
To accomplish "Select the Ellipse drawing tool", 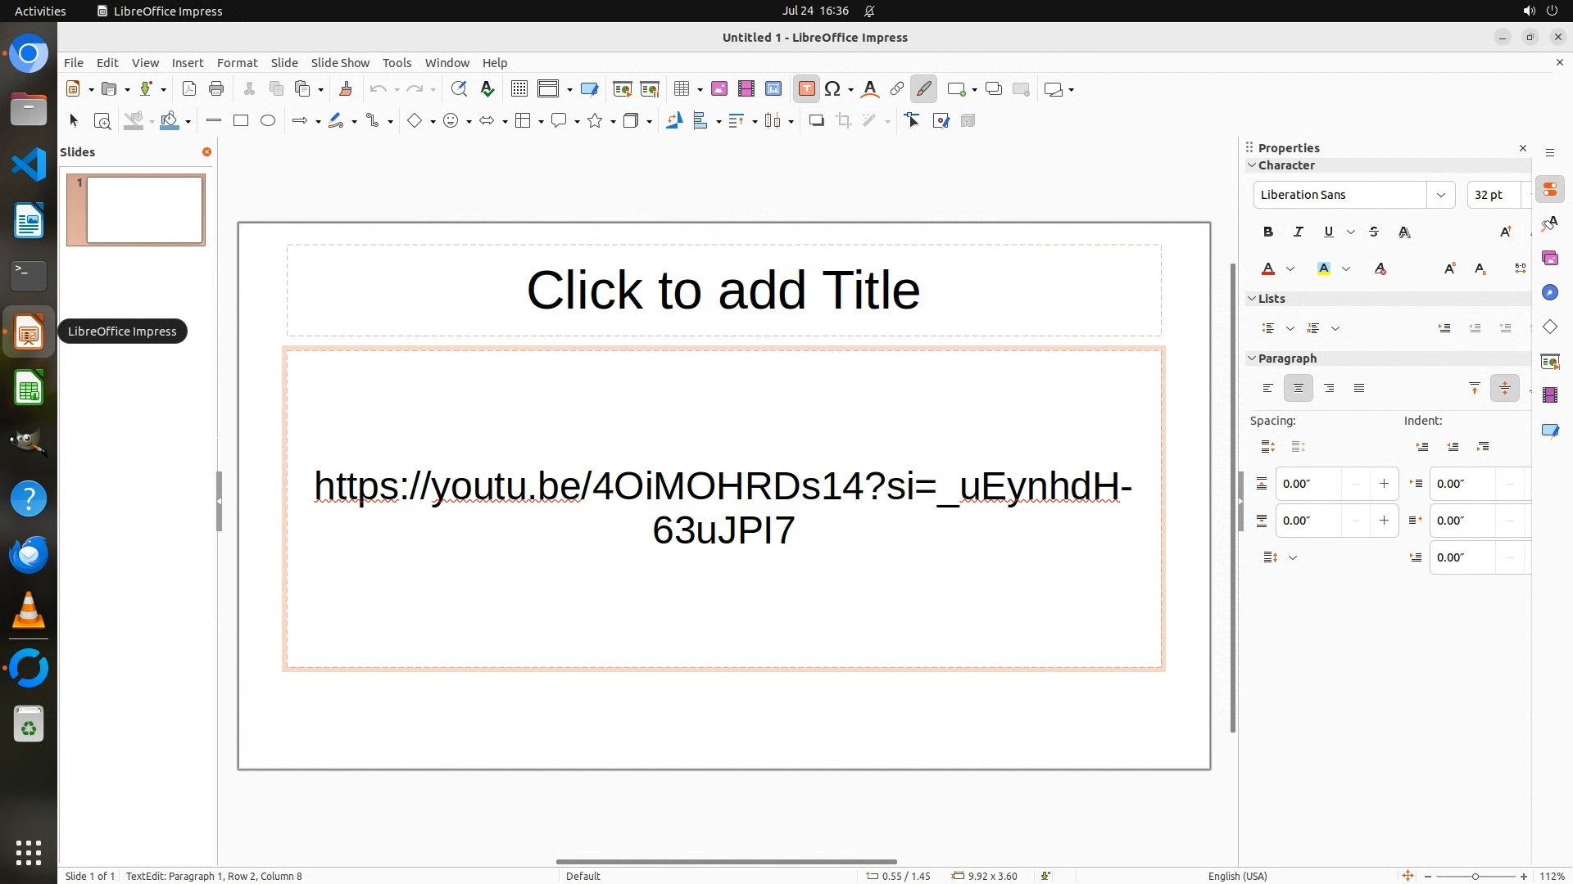I will coord(268,121).
